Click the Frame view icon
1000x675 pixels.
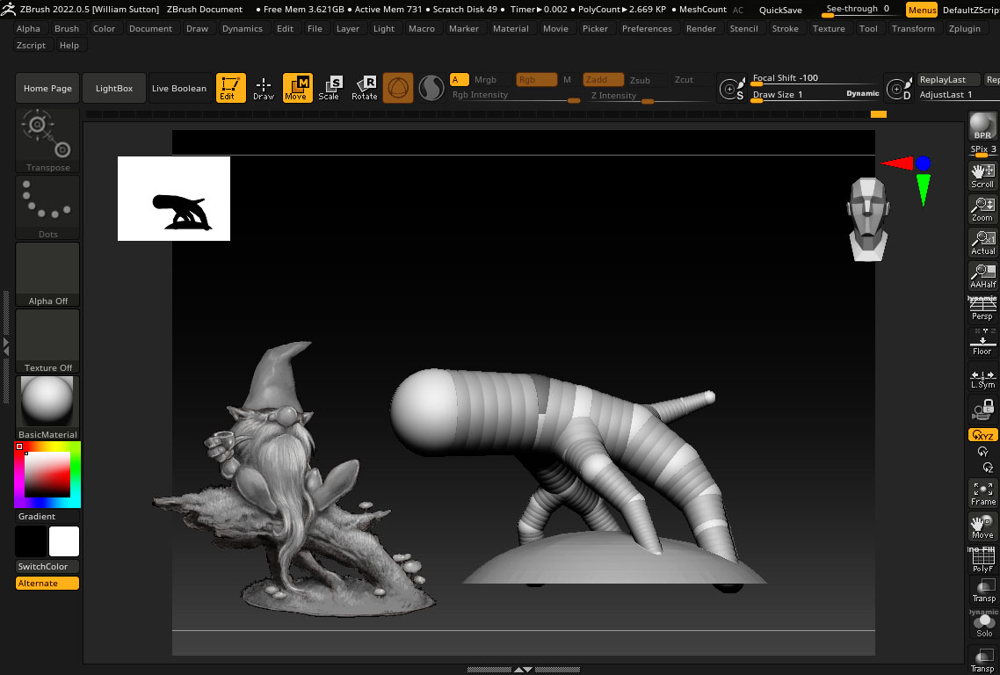pos(982,493)
